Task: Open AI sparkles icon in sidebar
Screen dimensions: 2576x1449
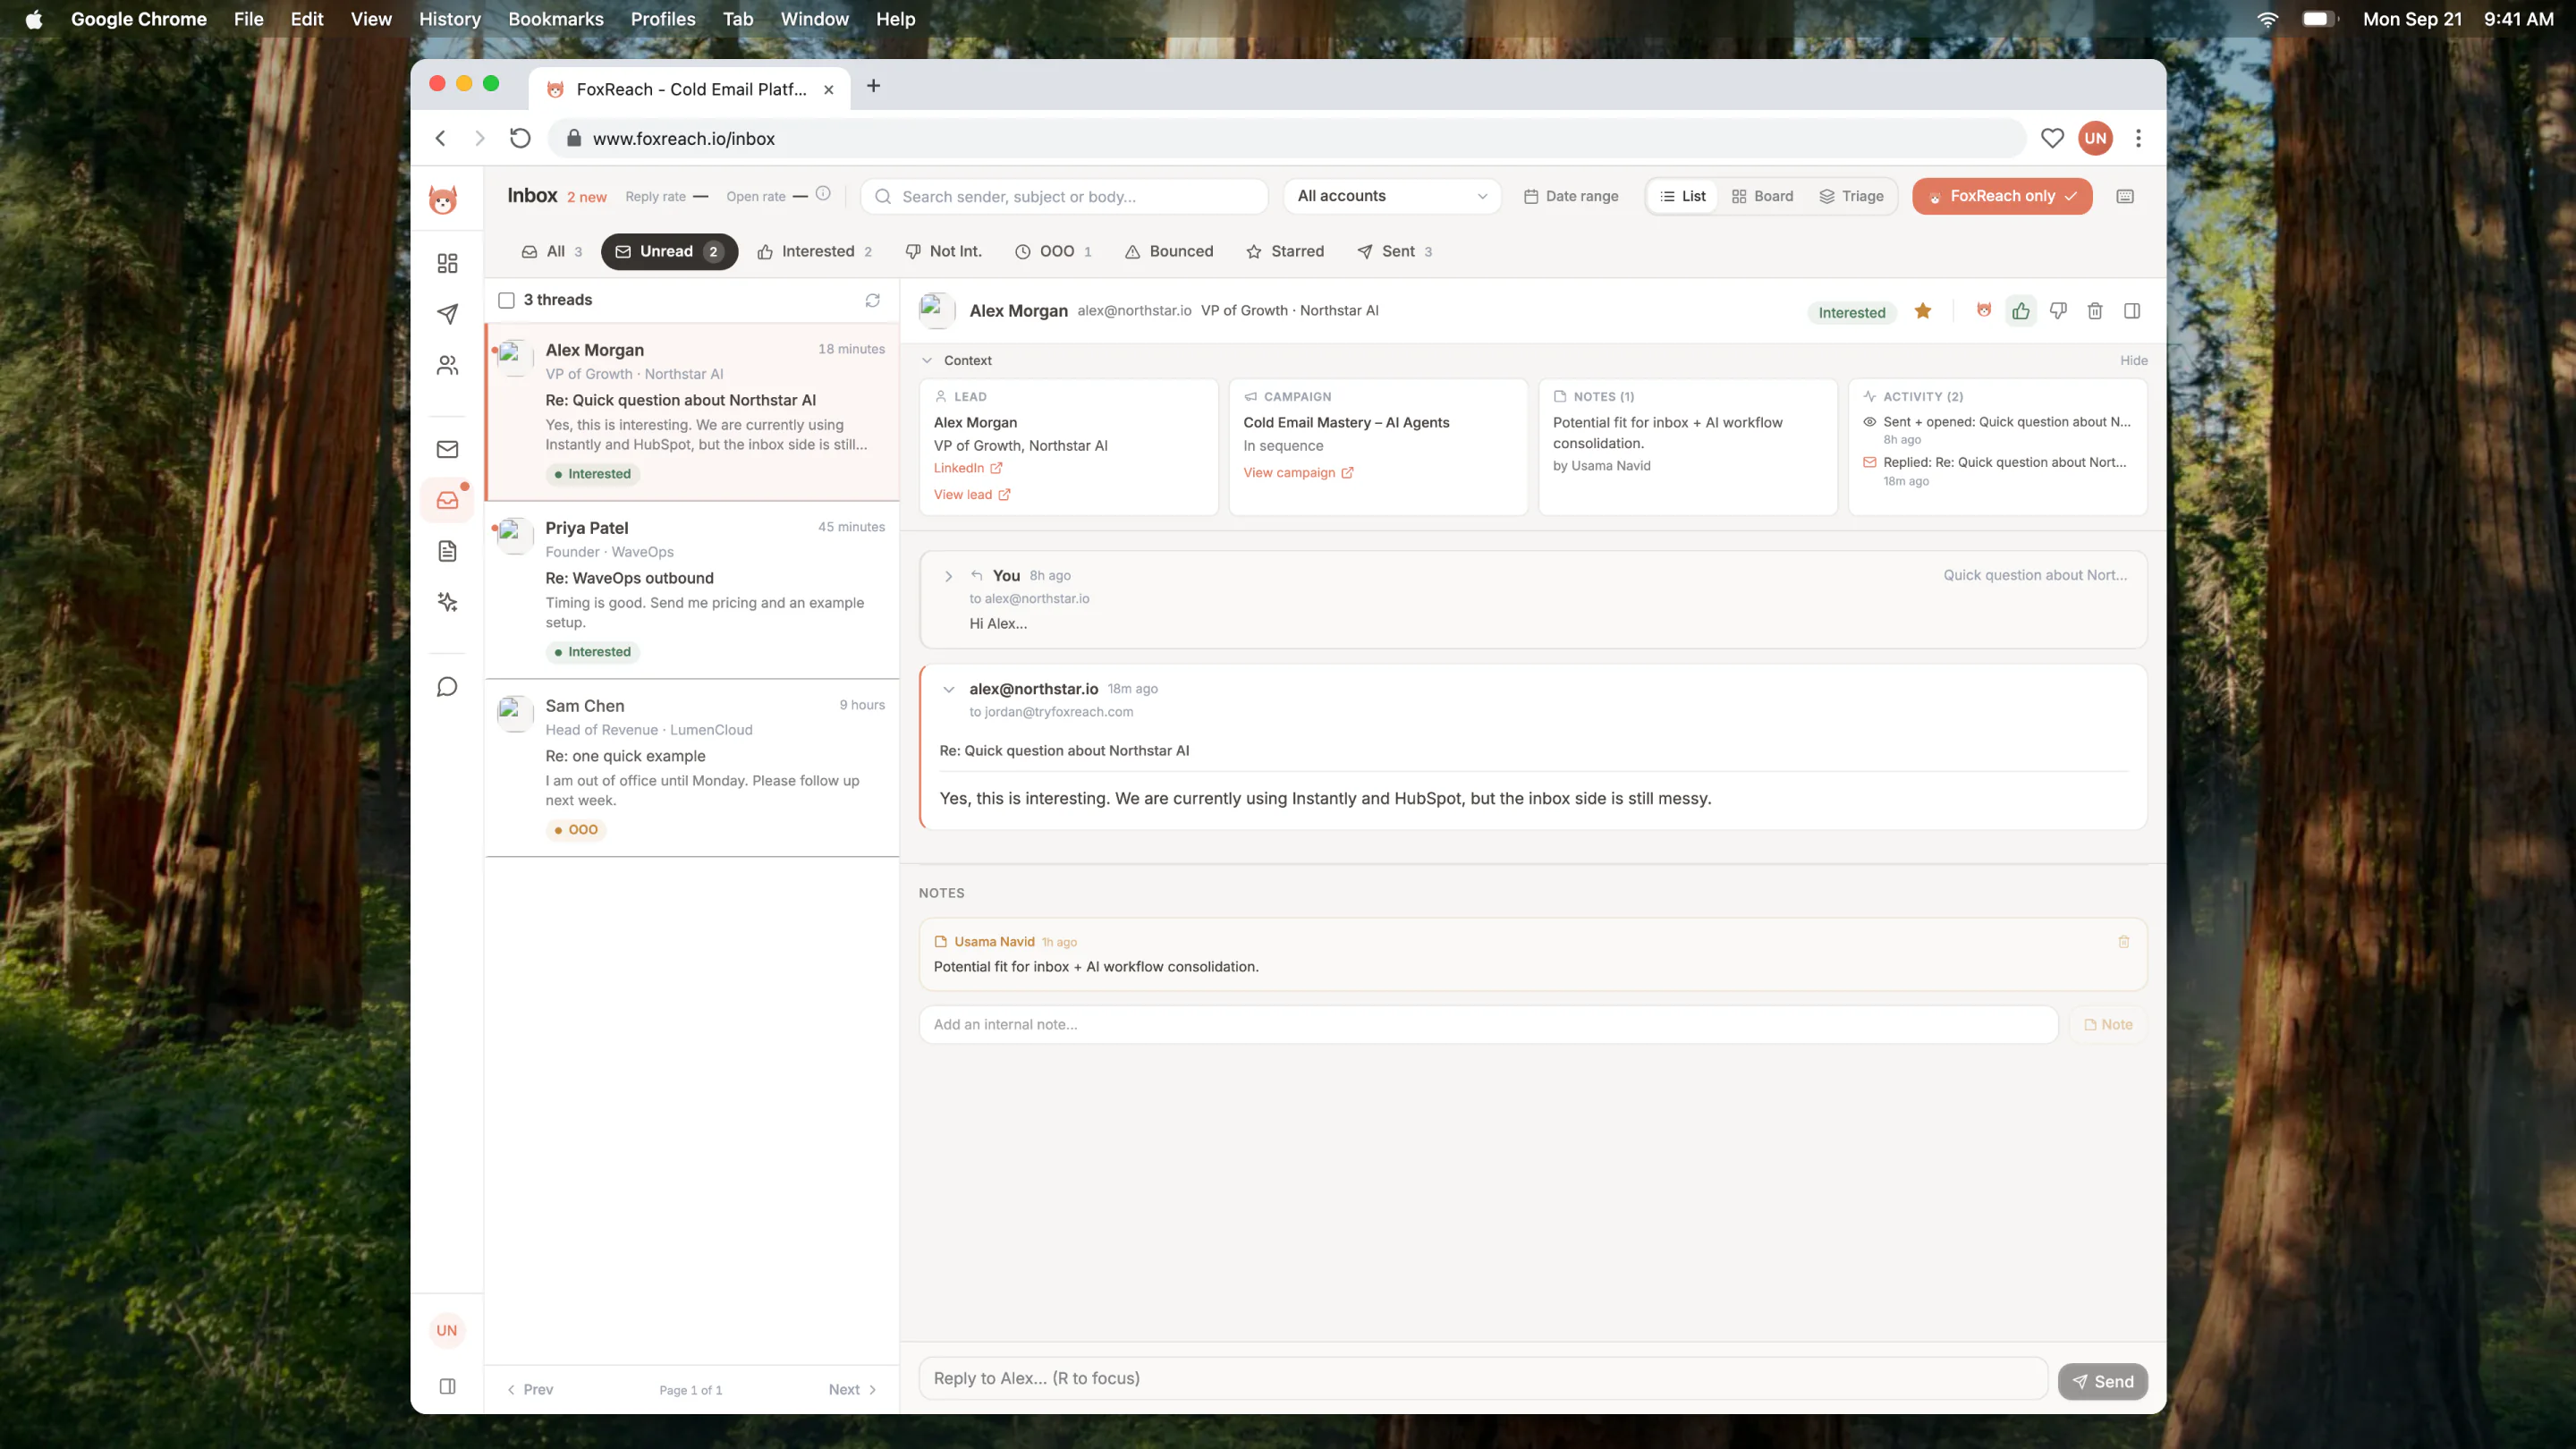Action: coord(447,602)
